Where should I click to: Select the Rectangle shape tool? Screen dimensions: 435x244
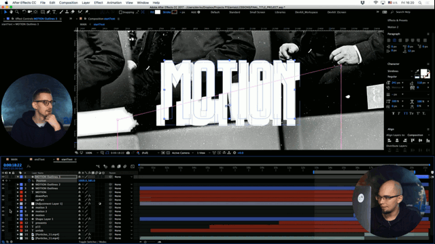click(x=43, y=12)
